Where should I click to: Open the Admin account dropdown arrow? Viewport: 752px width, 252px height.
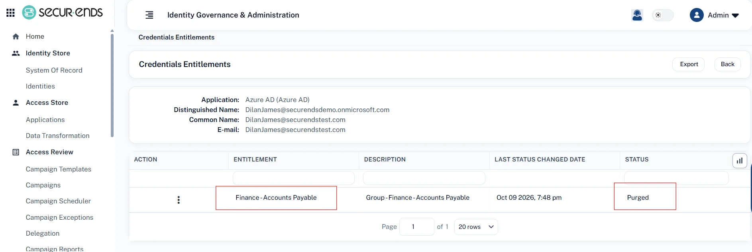point(736,16)
